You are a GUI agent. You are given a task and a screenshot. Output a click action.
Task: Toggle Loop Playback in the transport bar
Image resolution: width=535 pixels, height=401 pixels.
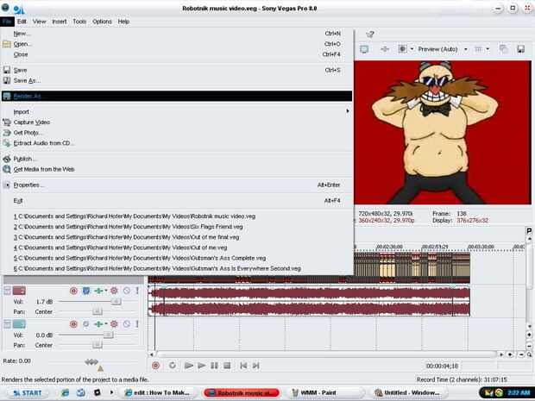click(x=173, y=366)
